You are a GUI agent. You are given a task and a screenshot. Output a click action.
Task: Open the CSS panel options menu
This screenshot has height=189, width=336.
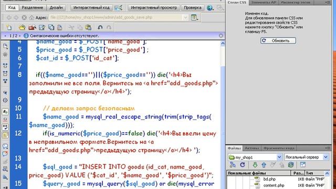[x=328, y=2]
